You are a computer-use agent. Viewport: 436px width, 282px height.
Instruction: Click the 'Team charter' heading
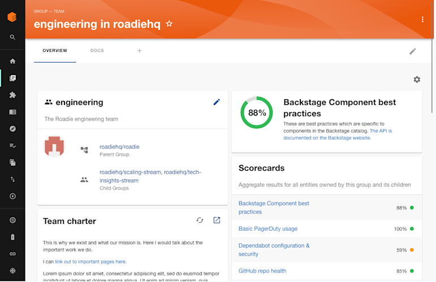(x=70, y=221)
